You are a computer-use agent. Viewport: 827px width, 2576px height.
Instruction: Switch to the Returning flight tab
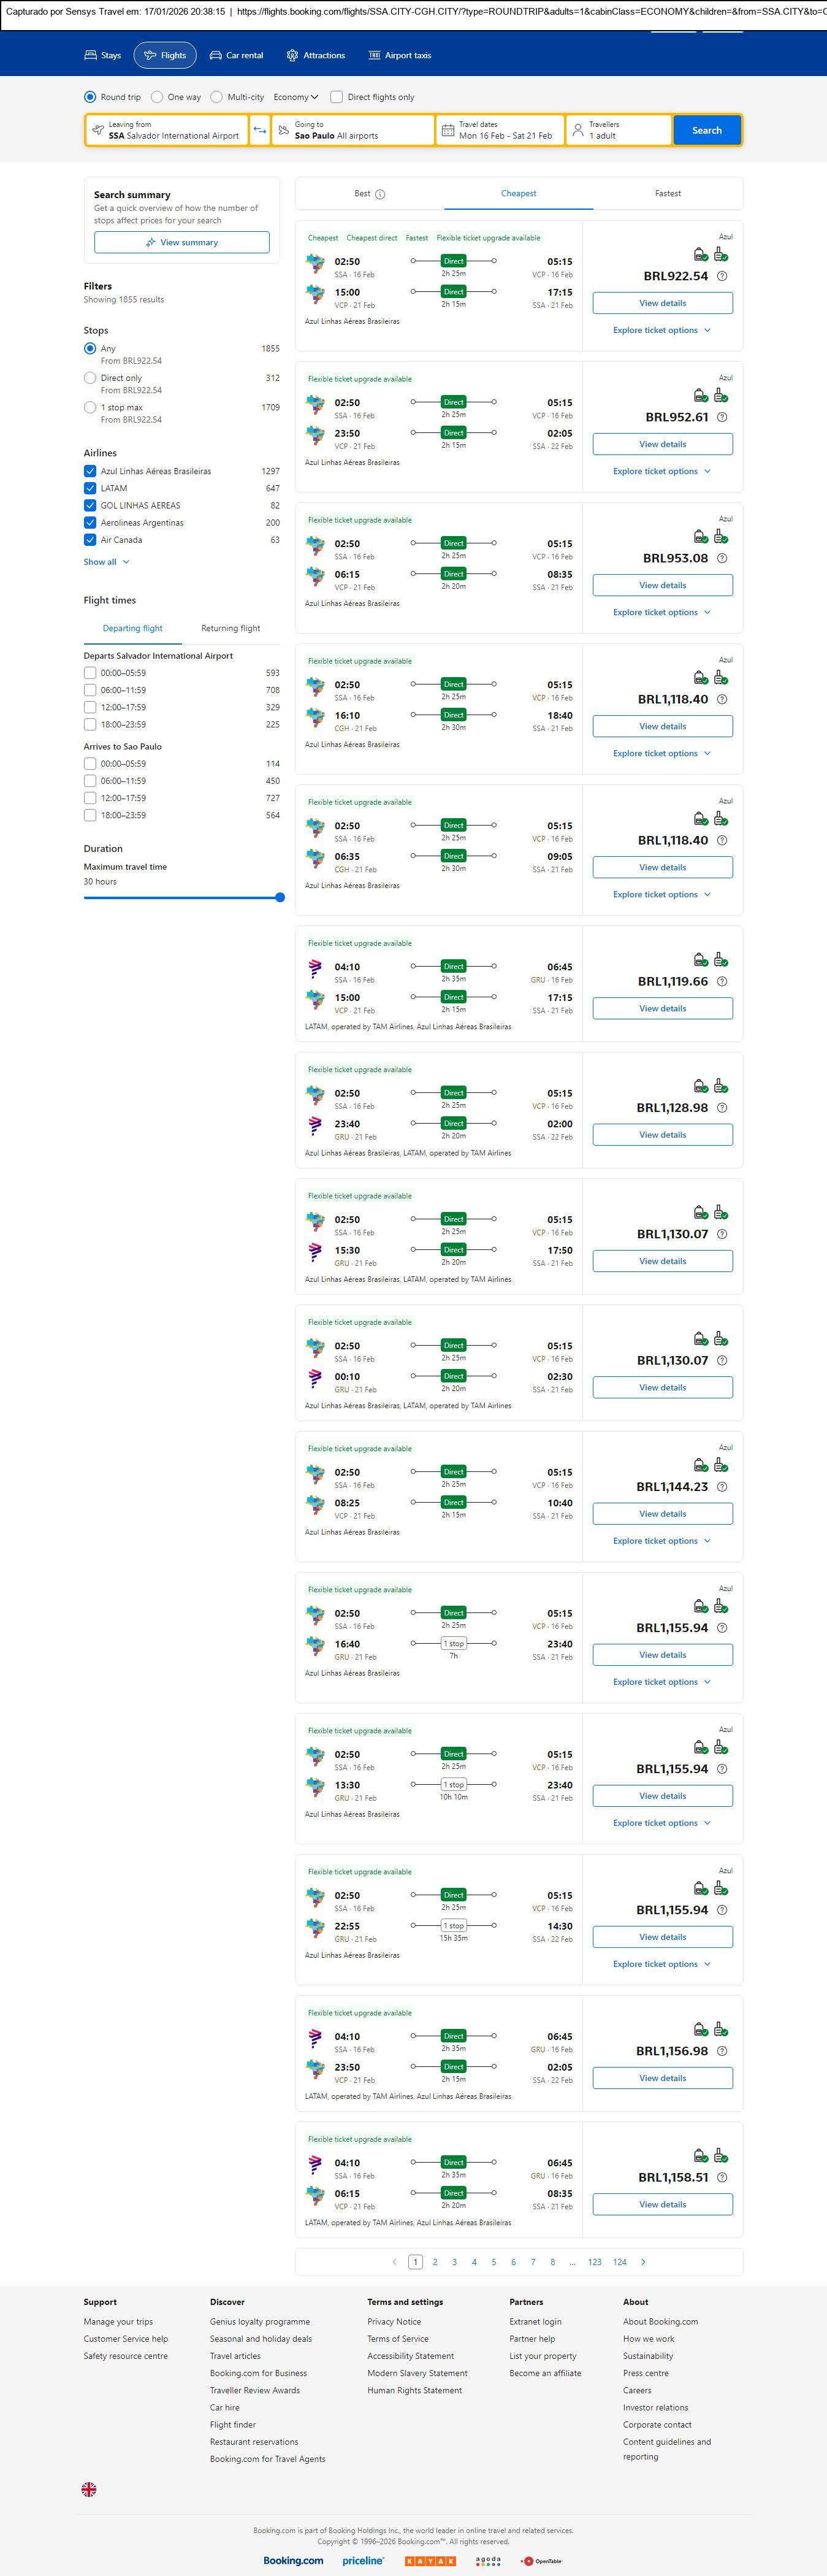[230, 628]
